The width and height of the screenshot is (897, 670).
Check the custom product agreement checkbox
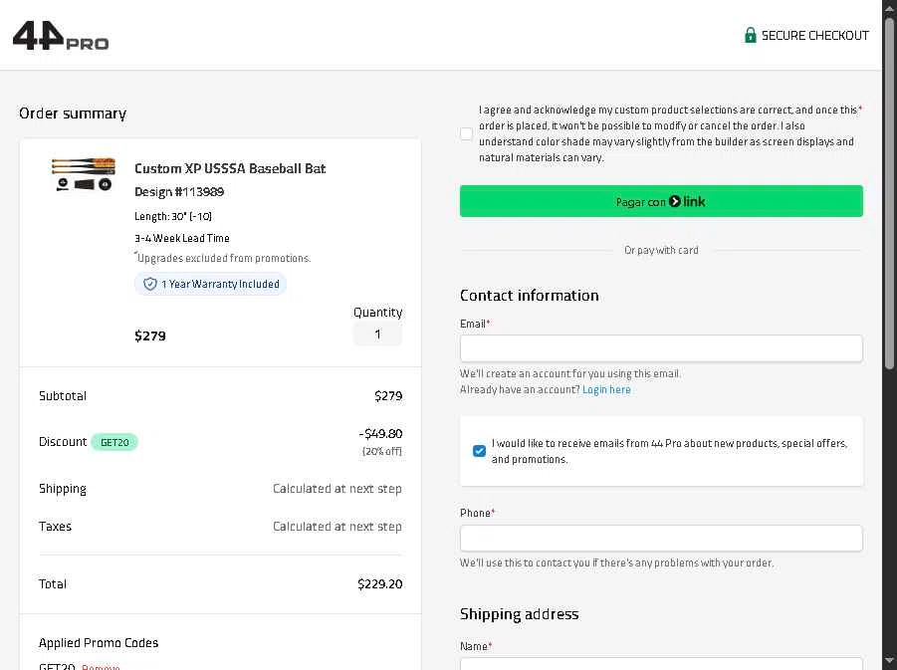point(467,133)
